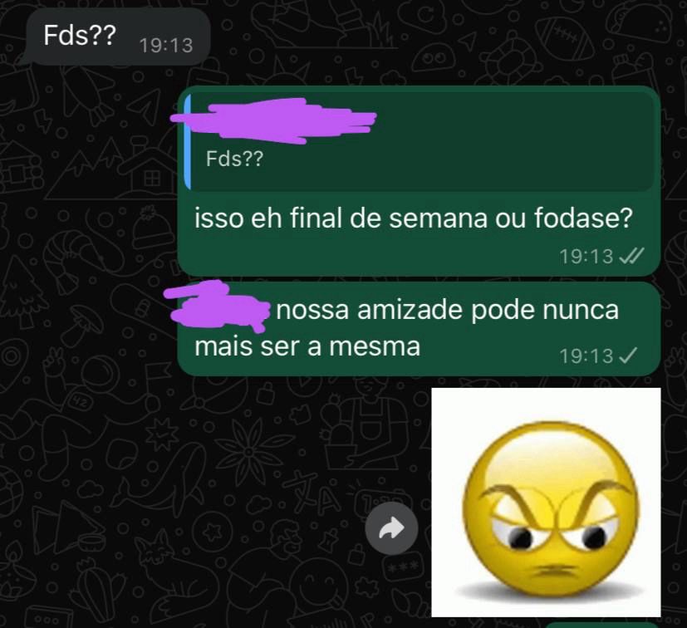
Task: Tap the forward arrow beside the sticker
Action: coord(391,528)
